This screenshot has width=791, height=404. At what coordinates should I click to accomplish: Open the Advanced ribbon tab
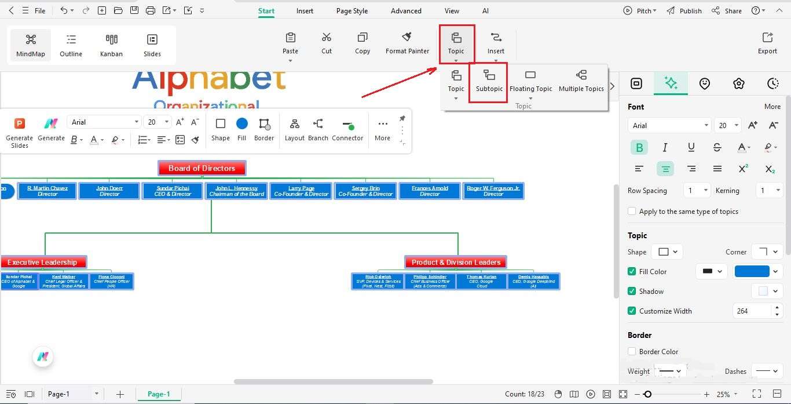[406, 10]
